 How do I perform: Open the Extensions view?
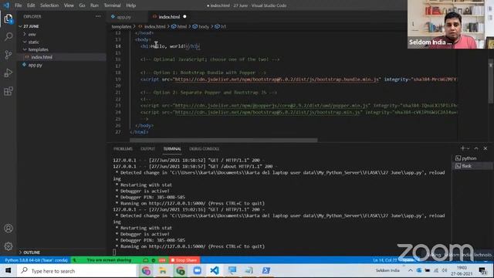[x=8, y=91]
